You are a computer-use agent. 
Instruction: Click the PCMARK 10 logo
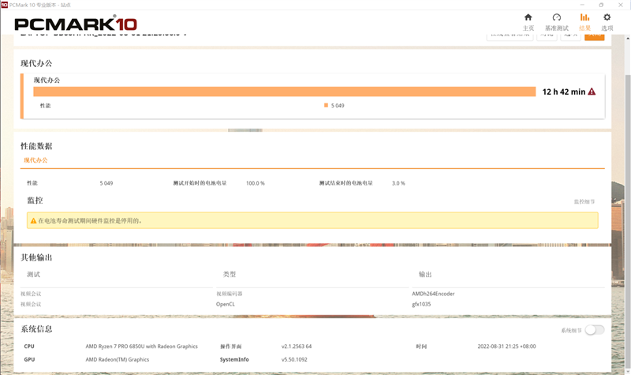[x=76, y=24]
